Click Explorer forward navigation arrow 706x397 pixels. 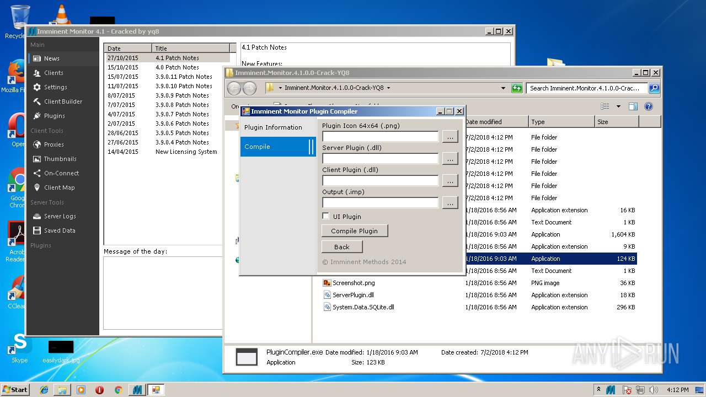pos(249,88)
